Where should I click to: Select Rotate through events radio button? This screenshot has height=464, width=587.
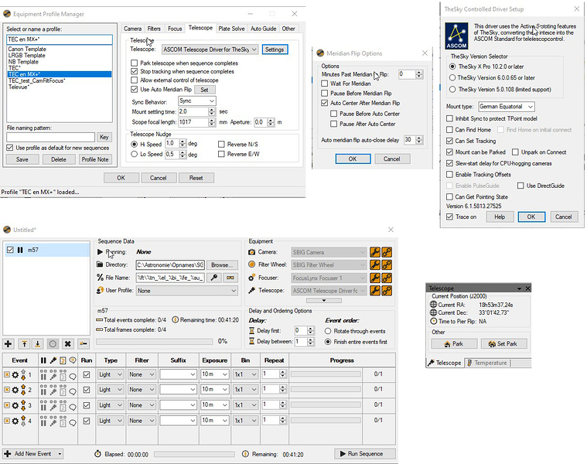pos(328,331)
